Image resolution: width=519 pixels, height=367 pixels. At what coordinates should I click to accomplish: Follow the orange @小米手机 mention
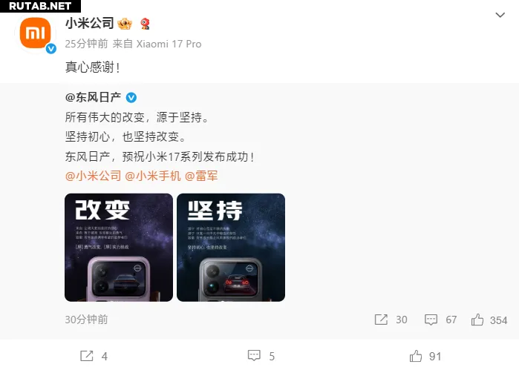click(x=153, y=176)
